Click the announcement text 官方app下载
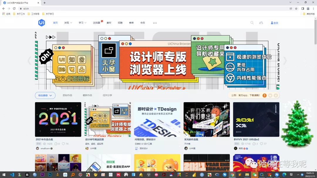Image resolution: width=317 pixels, height=178 pixels. (245, 95)
